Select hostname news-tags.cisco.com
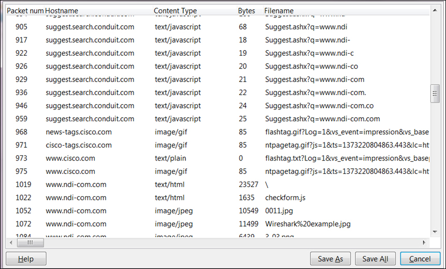 pyautogui.click(x=79, y=132)
